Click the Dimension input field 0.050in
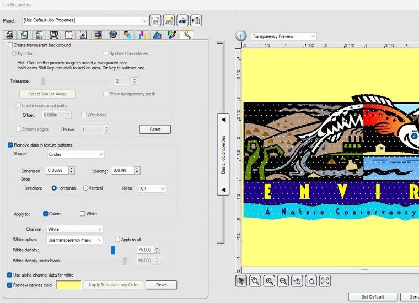Screen dimensions: 419x303 tap(57, 170)
